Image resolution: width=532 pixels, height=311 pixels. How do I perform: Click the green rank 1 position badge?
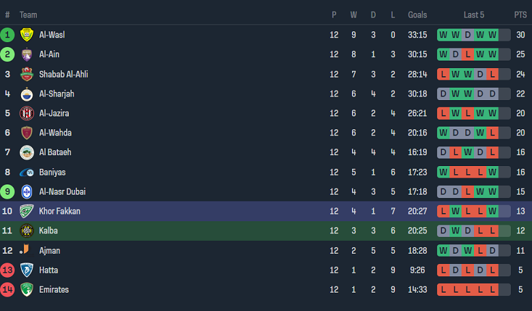click(x=8, y=35)
